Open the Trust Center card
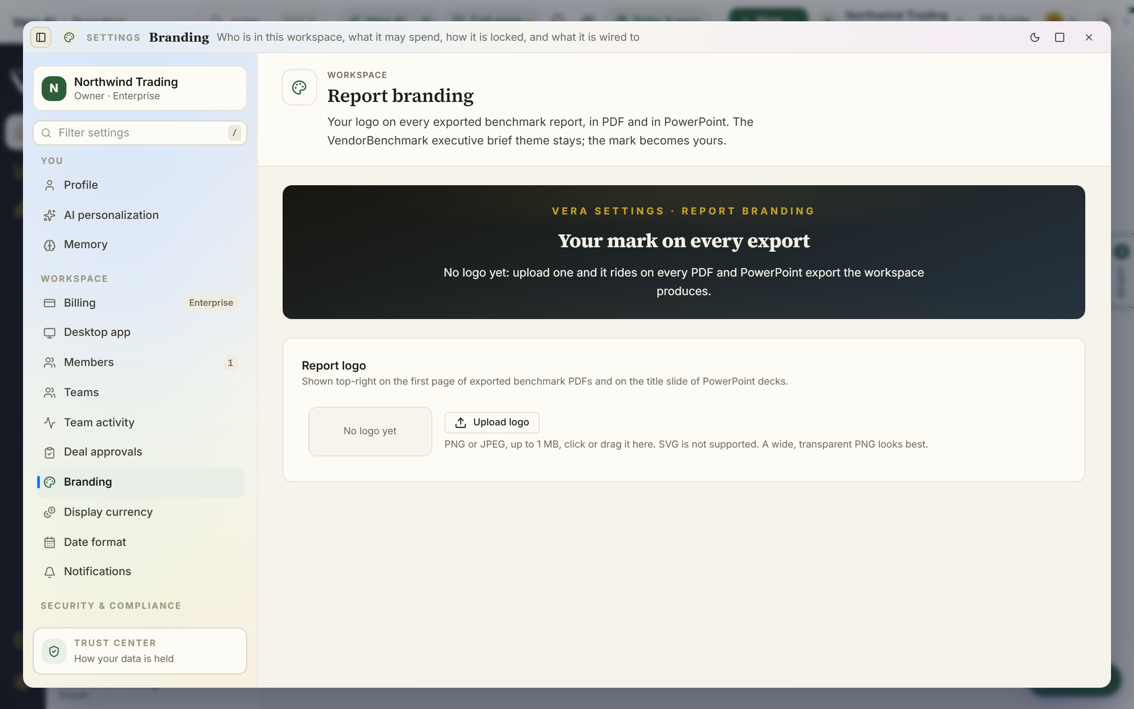The image size is (1134, 709). click(140, 651)
